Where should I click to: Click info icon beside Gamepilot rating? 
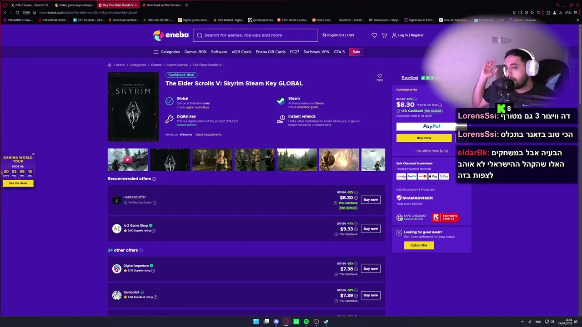156,297
